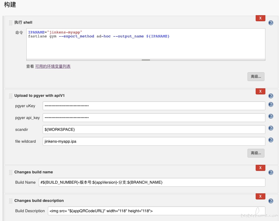This screenshot has height=221, width=279.
Task: Click into the Build Name text field
Action: pyautogui.click(x=152, y=182)
